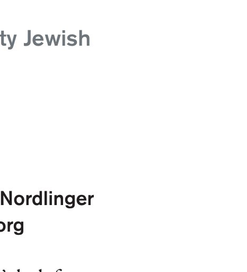Open the email link ending in "org"

[12, 227]
